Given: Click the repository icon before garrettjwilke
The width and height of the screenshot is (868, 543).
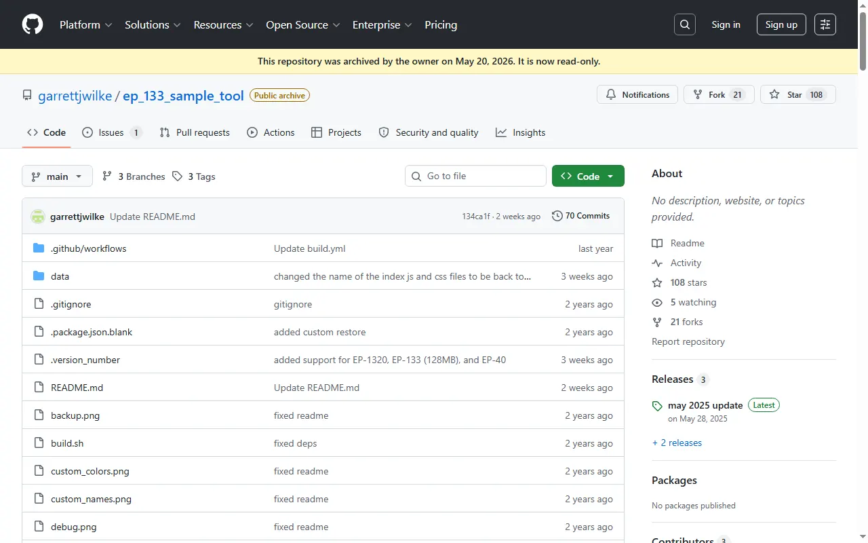Looking at the screenshot, I should 27,95.
